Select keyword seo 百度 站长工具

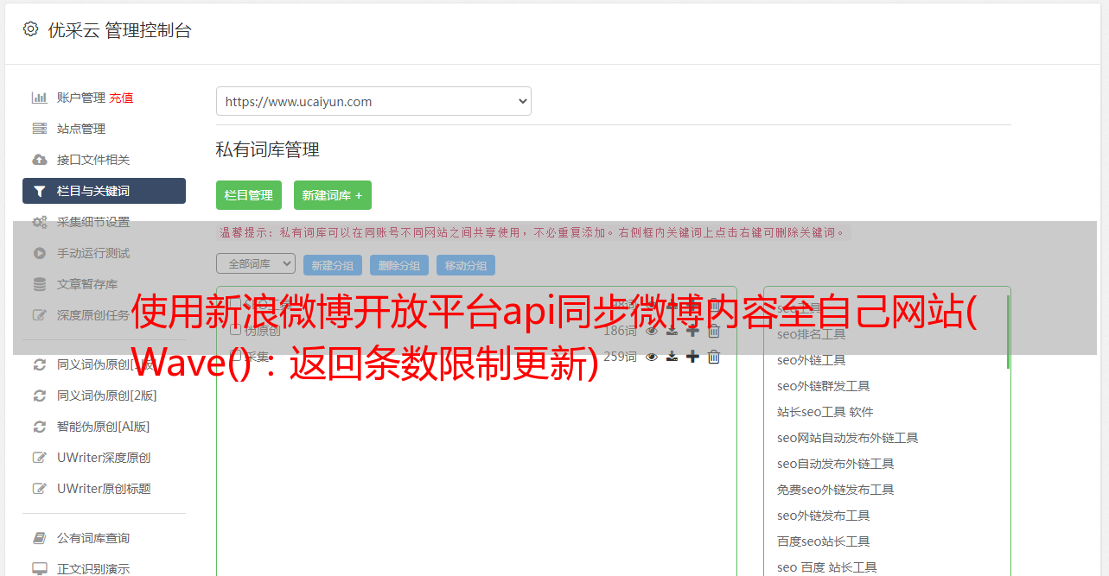[827, 567]
